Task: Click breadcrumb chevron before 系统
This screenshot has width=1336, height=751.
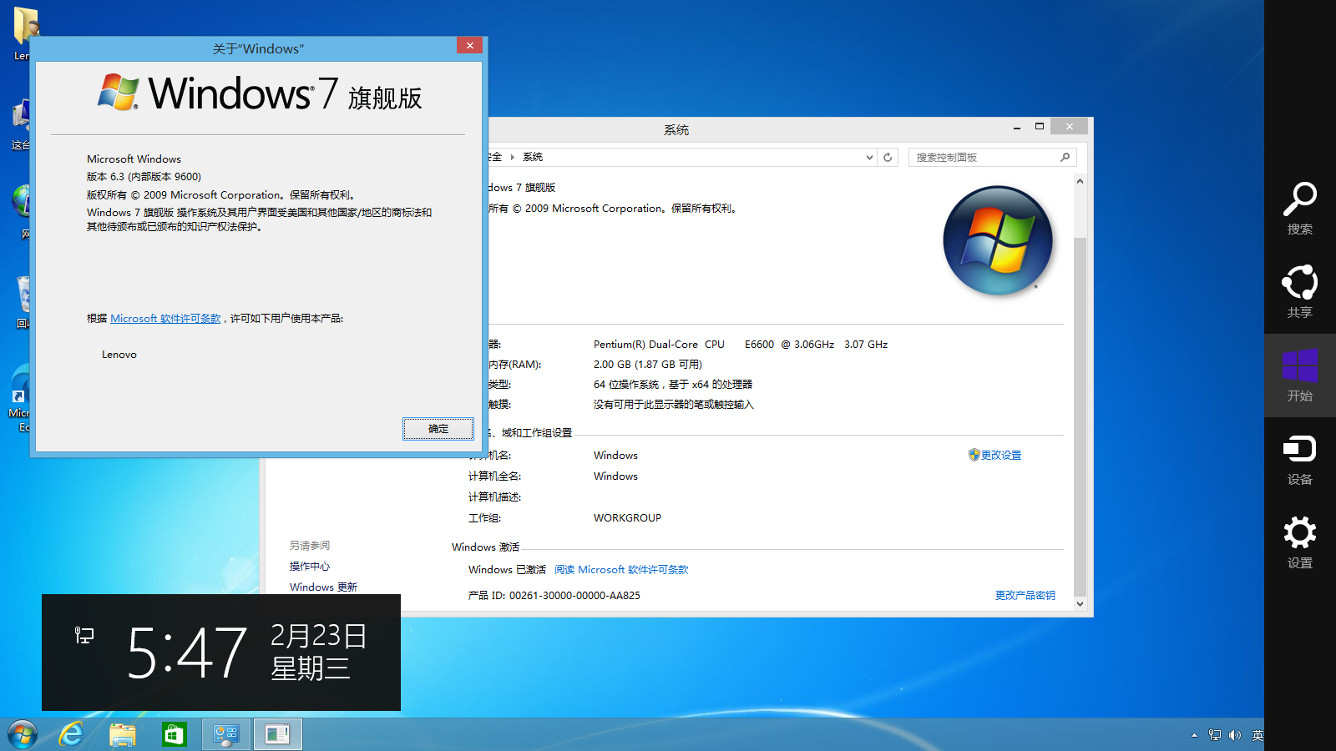Action: pos(512,157)
